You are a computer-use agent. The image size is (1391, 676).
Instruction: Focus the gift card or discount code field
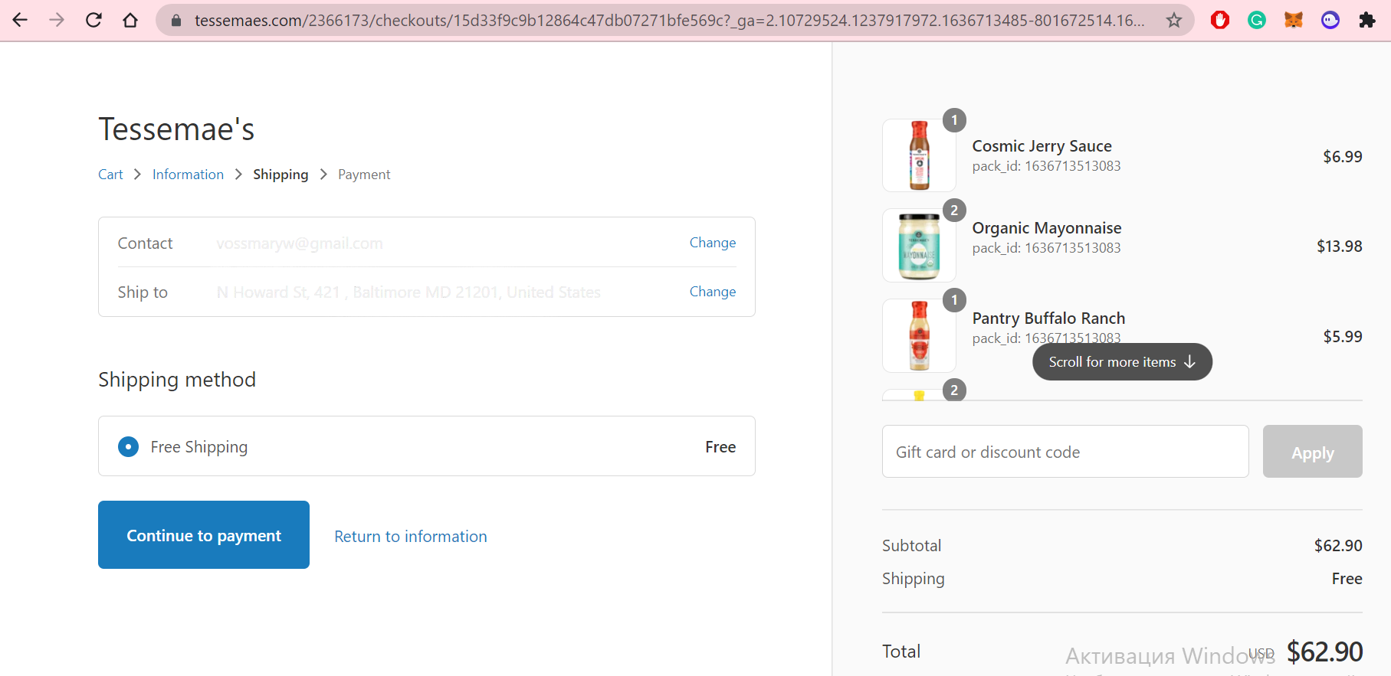coord(1065,452)
